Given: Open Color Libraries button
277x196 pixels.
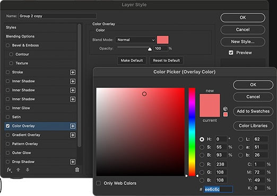Looking at the screenshot, I should (x=253, y=126).
